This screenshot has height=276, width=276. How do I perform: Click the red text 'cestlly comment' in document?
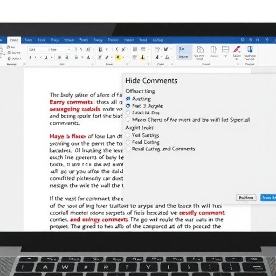202,213
